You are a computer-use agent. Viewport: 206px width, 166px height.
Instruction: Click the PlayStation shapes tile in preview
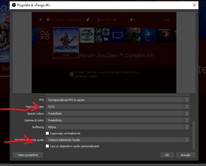(45, 35)
